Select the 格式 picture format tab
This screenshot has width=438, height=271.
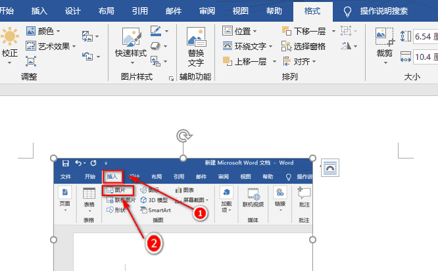(x=312, y=11)
